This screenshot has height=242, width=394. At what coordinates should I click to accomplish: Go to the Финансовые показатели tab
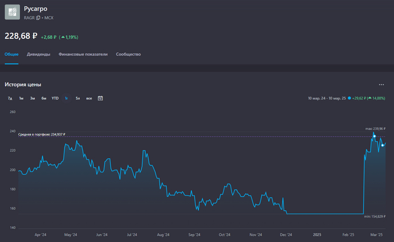[x=83, y=54]
